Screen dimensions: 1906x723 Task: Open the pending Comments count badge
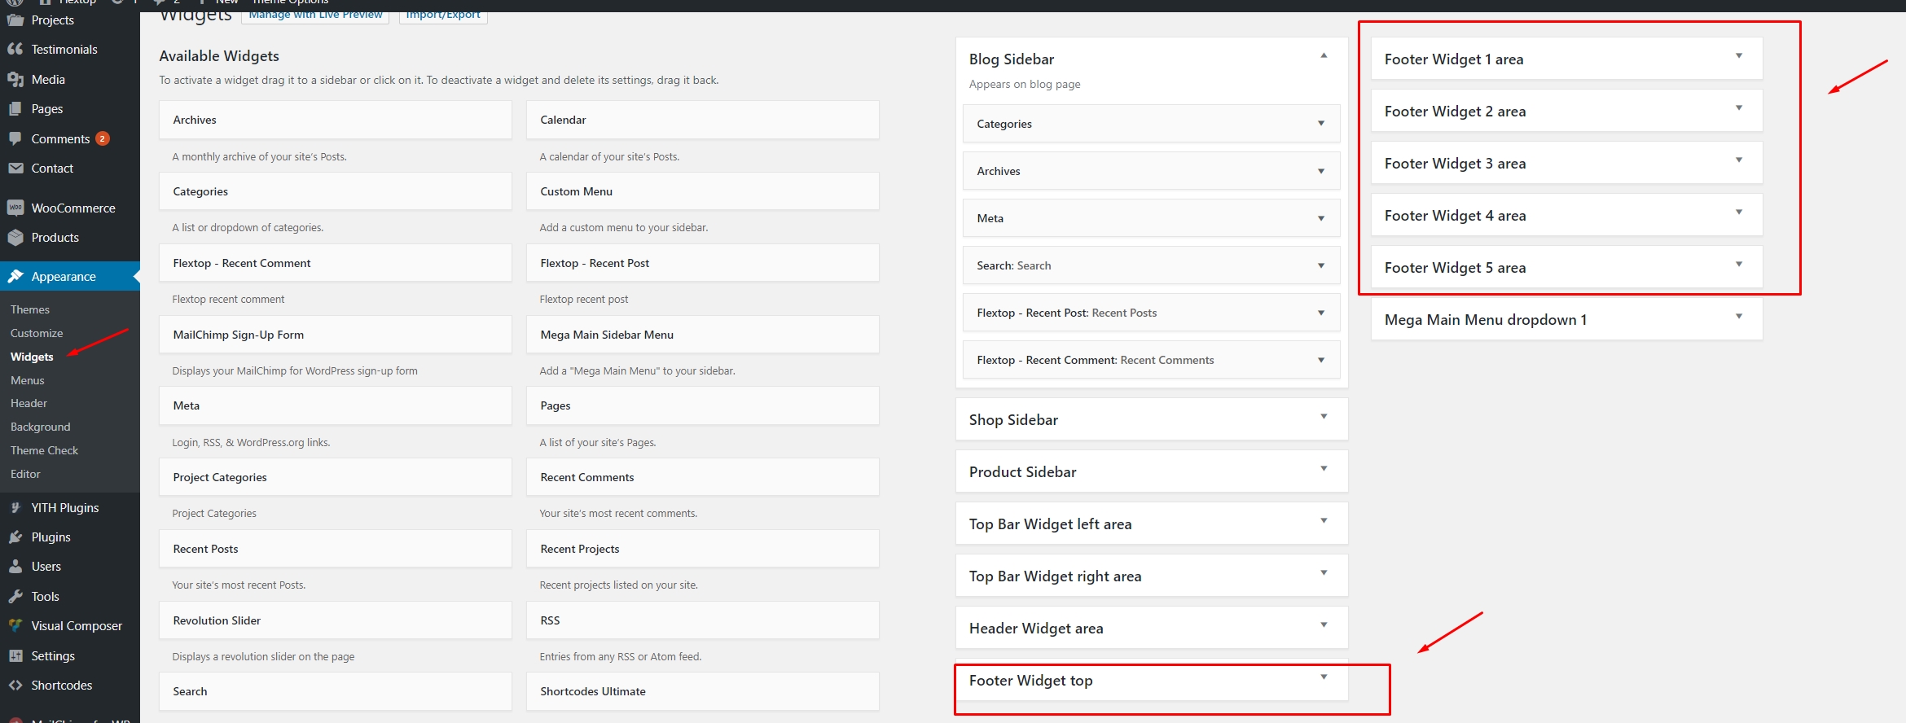point(103,139)
